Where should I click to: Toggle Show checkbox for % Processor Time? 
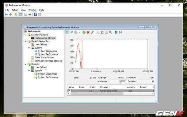(69, 91)
